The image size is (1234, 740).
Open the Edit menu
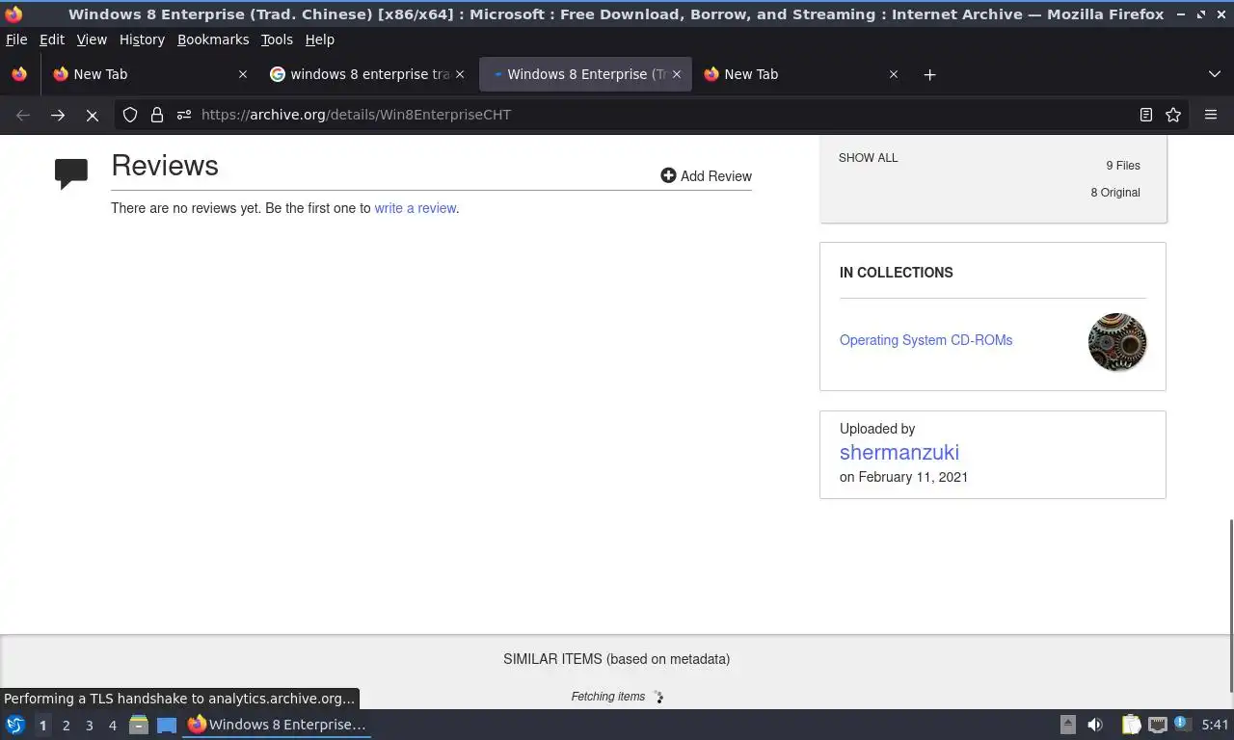point(52,40)
